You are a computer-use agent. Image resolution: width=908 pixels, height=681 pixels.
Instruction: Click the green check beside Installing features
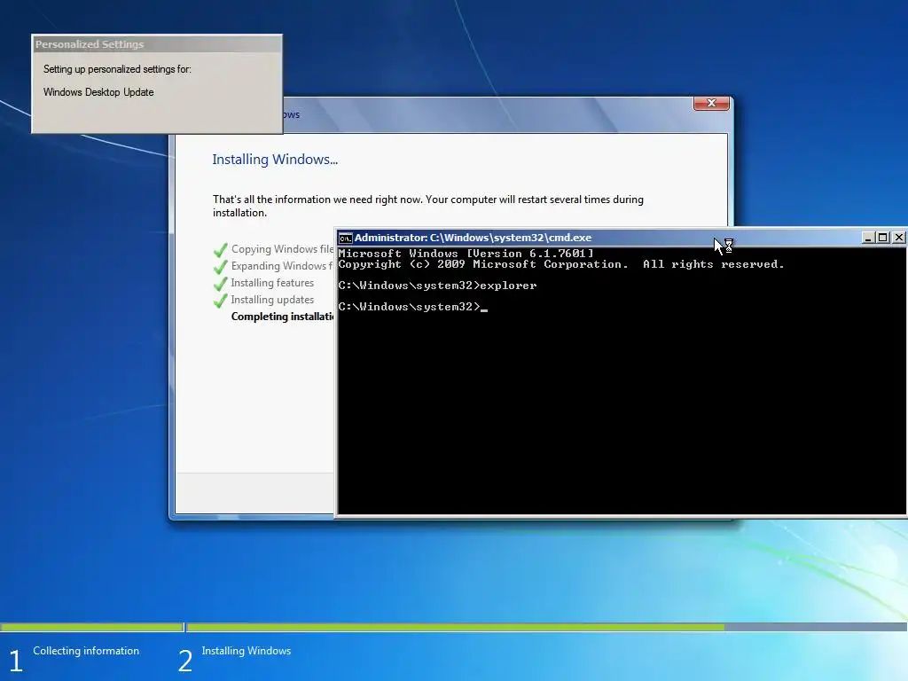[220, 284]
